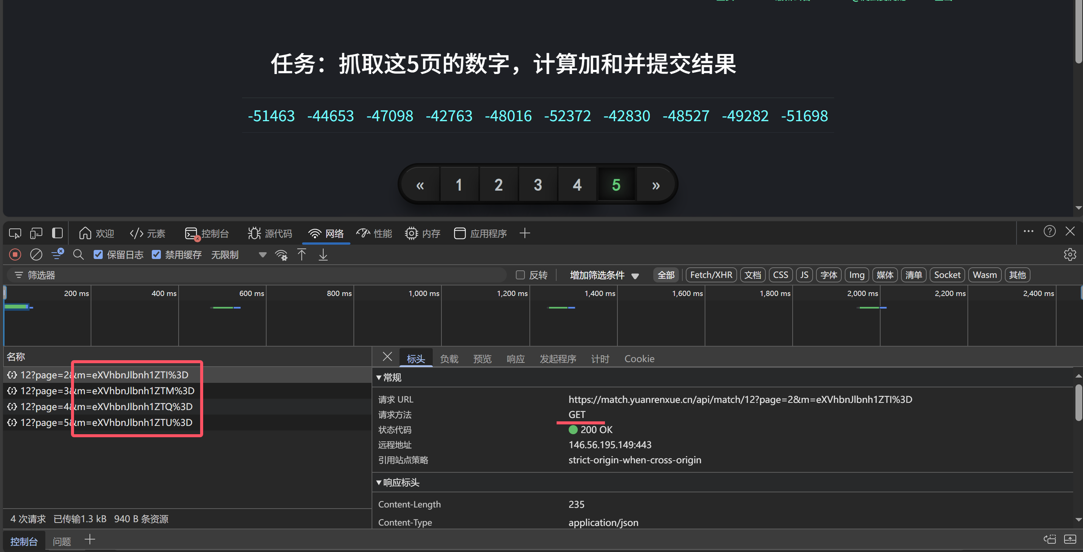Click the record network log icon
The image size is (1083, 552).
[x=15, y=254]
